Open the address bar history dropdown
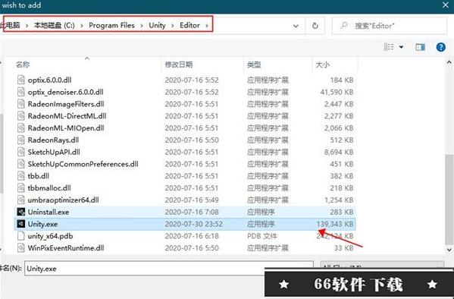This screenshot has height=299, width=454. pos(296,26)
